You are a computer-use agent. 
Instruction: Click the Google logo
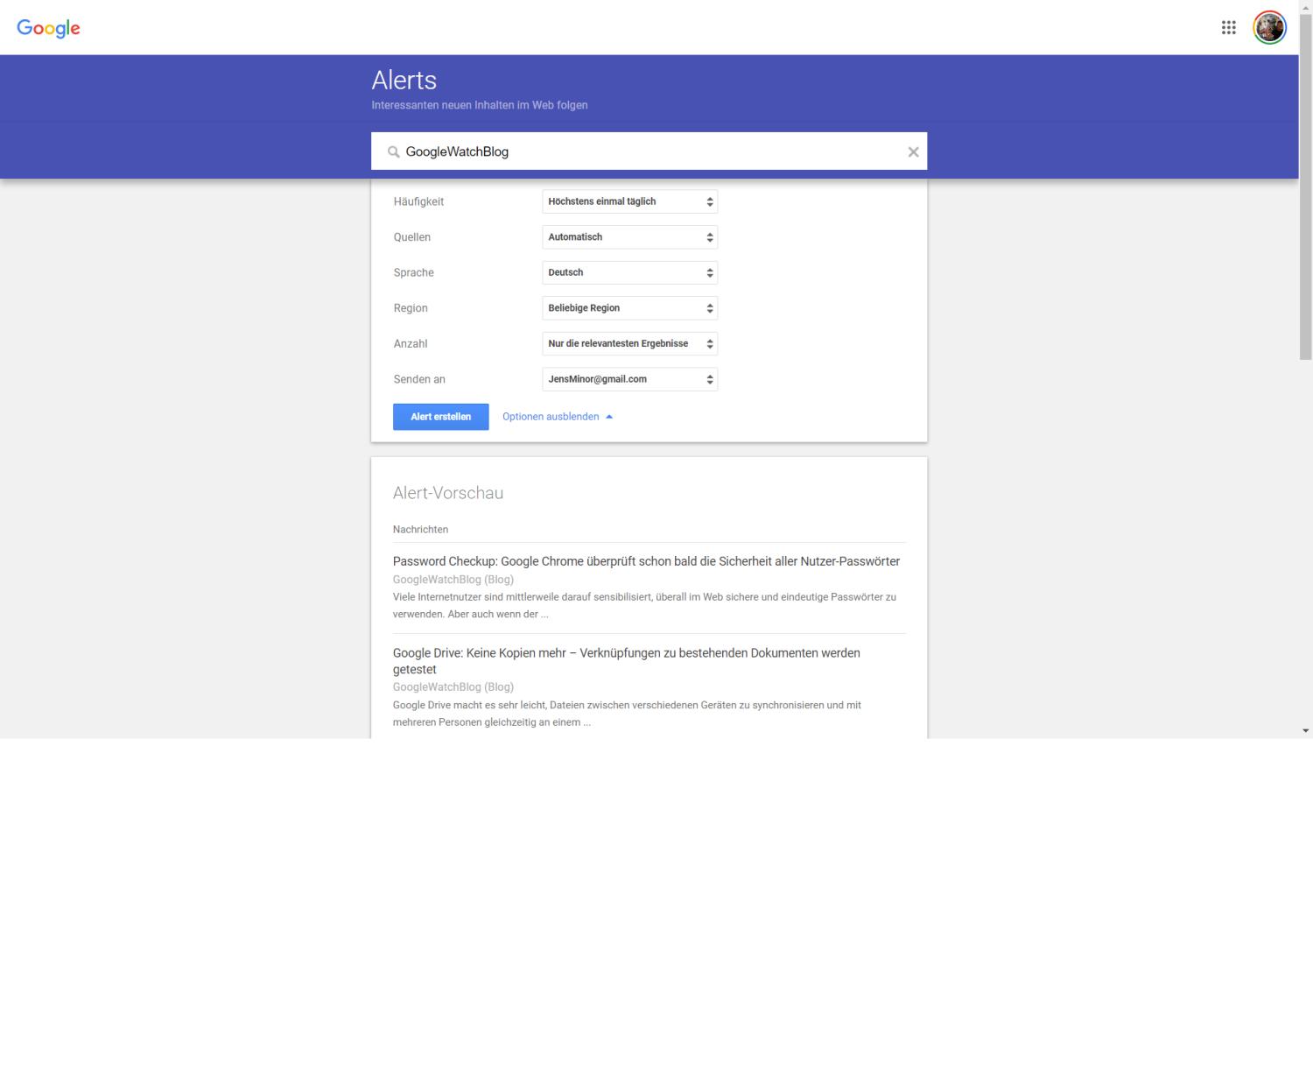(48, 28)
